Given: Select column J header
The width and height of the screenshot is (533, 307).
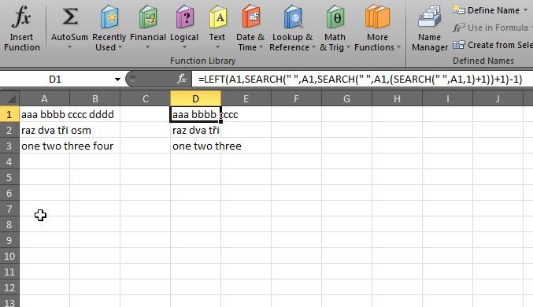Looking at the screenshot, I should click(498, 98).
